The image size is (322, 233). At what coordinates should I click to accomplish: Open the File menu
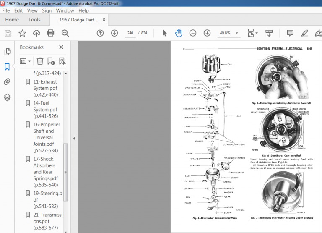[6, 10]
